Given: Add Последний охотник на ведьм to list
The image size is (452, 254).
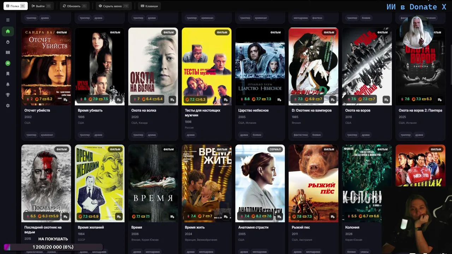Looking at the screenshot, I should 65,217.
